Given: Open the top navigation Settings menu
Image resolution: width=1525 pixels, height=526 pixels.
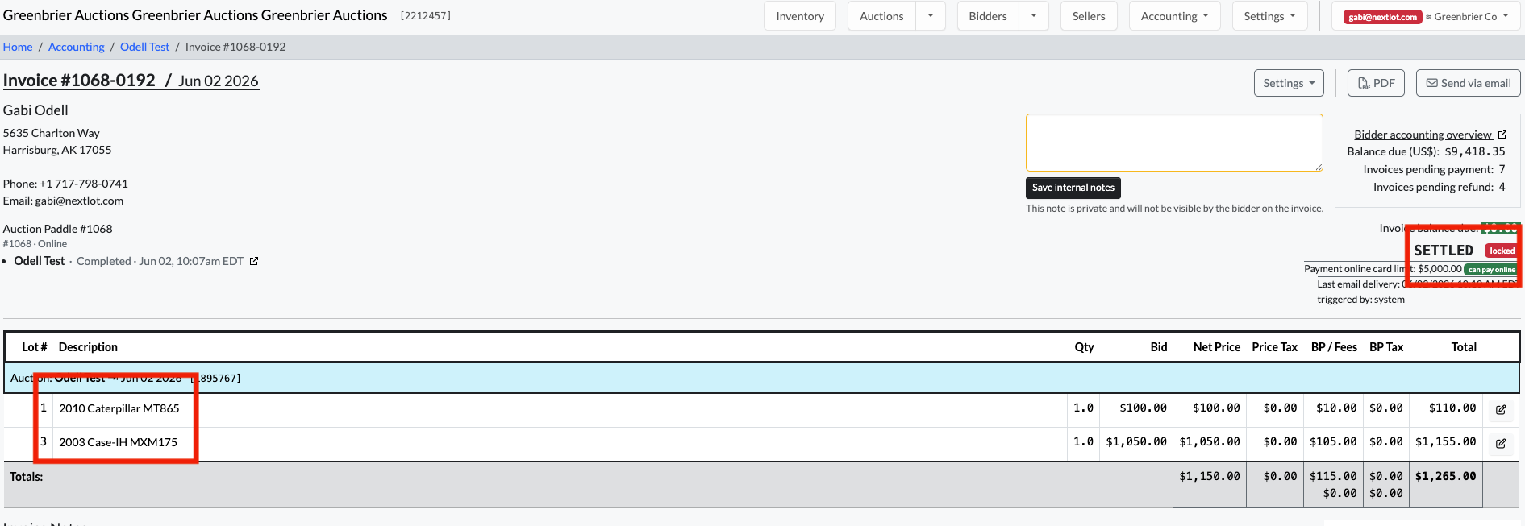Looking at the screenshot, I should [x=1270, y=16].
